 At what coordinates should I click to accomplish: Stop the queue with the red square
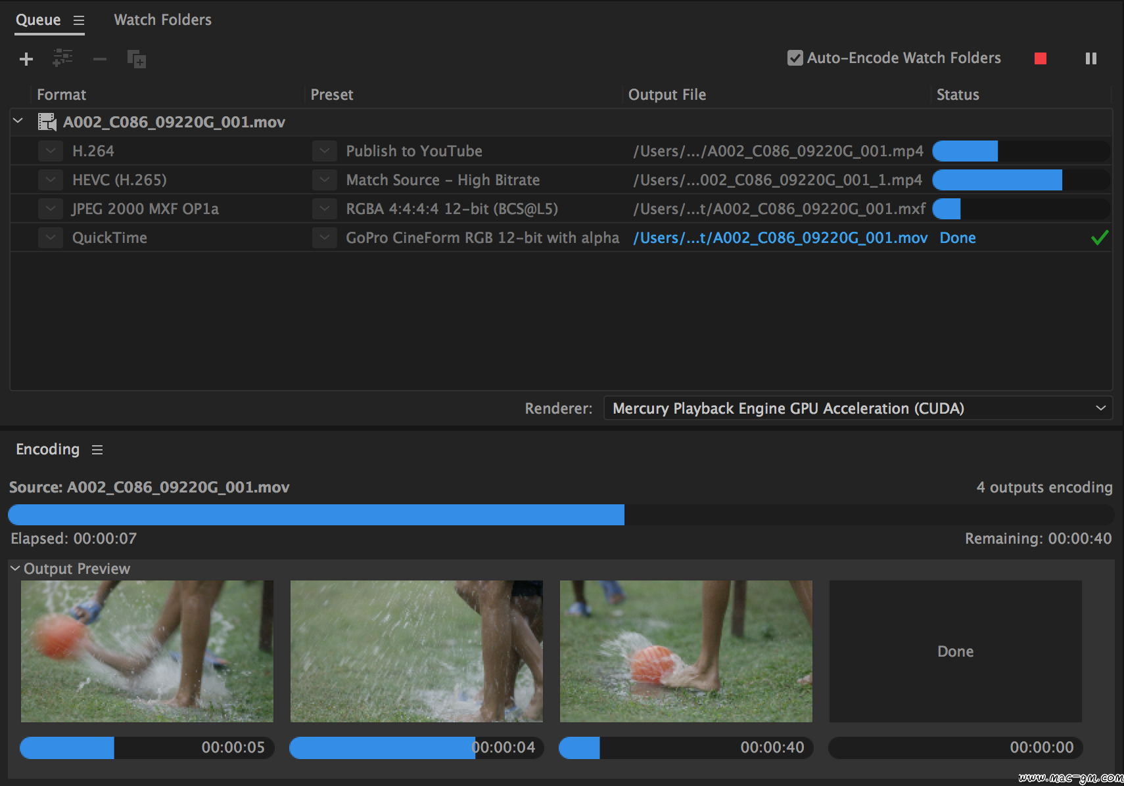point(1041,58)
